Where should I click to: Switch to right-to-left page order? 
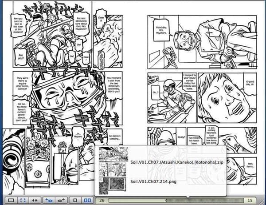[x=49, y=200]
